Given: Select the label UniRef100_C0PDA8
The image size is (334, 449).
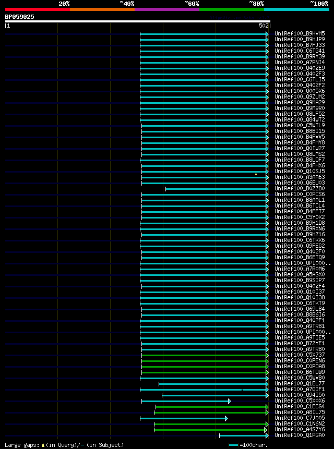Looking at the screenshot, I should point(300,367).
